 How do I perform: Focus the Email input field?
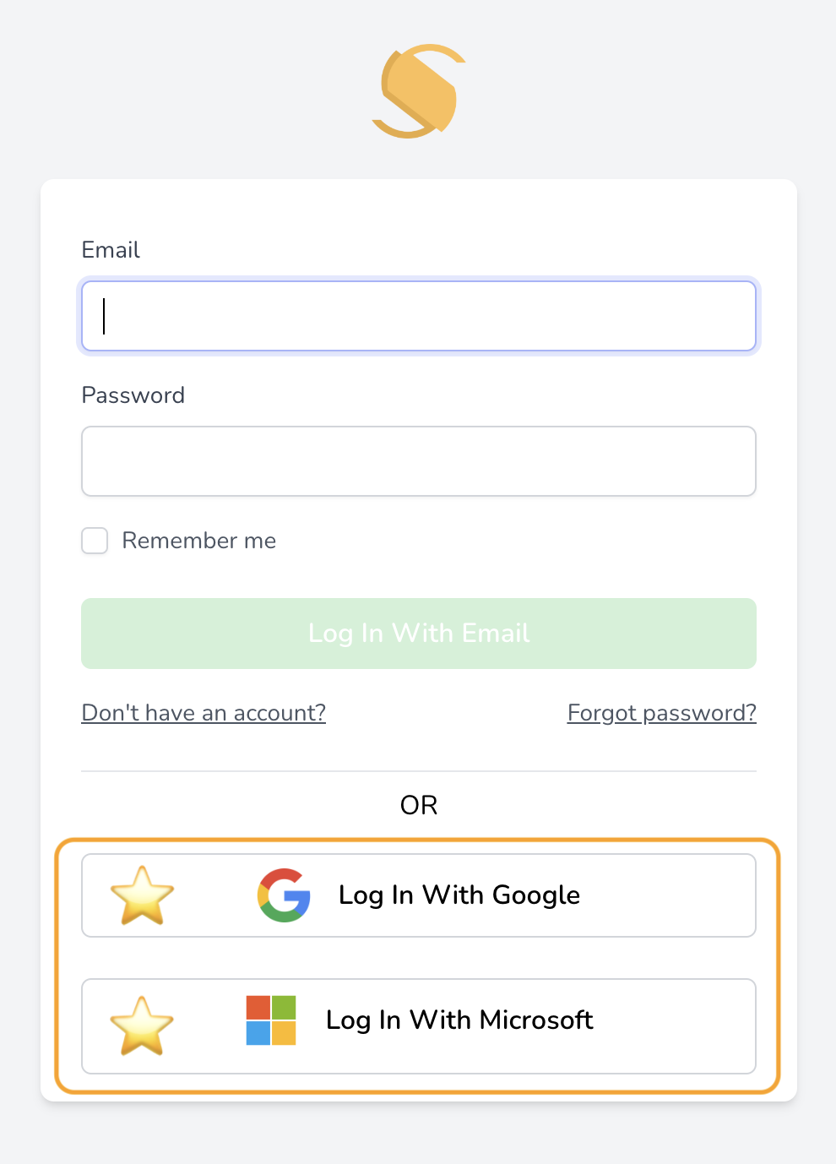click(x=419, y=316)
